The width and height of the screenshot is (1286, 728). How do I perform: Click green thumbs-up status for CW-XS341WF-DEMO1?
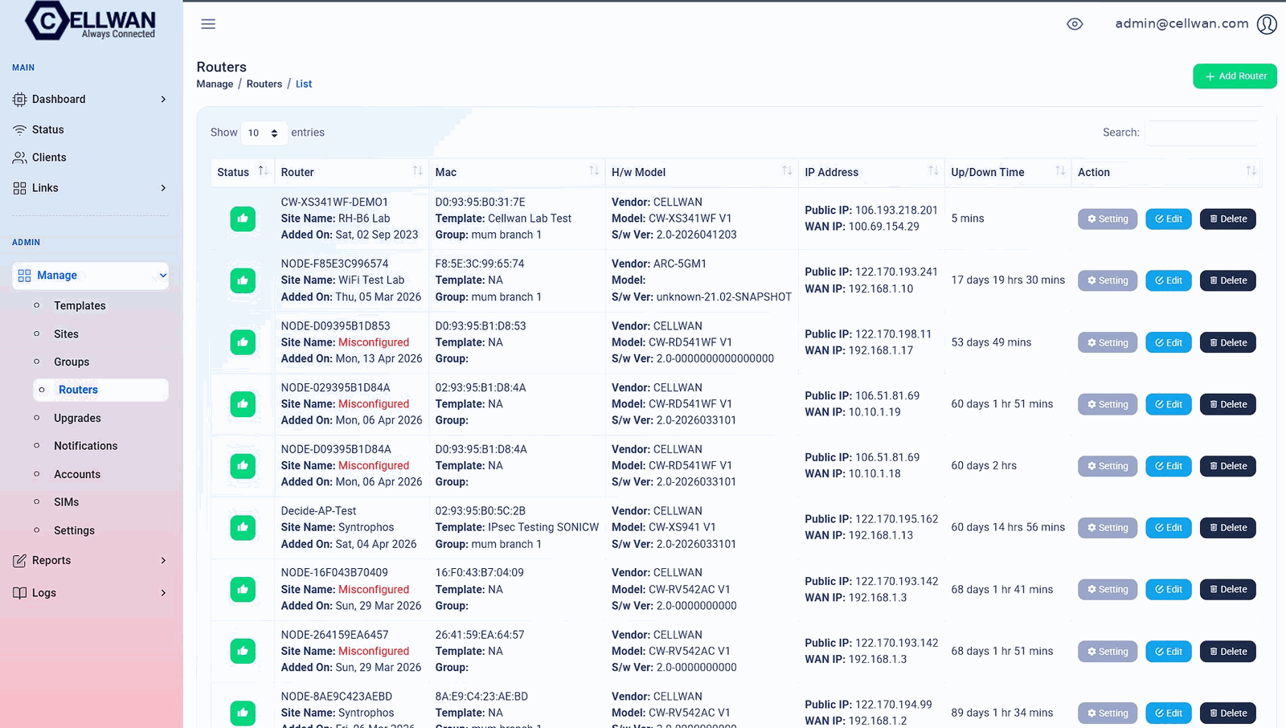click(243, 219)
